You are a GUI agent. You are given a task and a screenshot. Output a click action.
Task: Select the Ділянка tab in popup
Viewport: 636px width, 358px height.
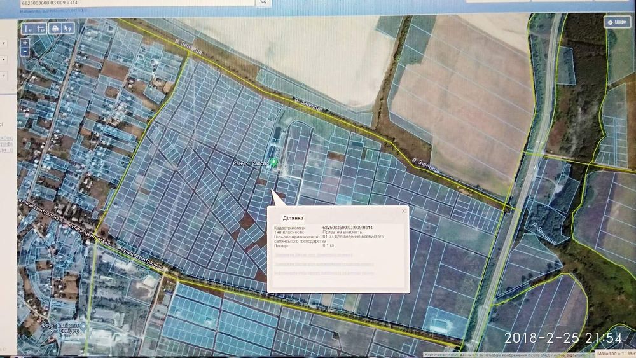pos(293,218)
